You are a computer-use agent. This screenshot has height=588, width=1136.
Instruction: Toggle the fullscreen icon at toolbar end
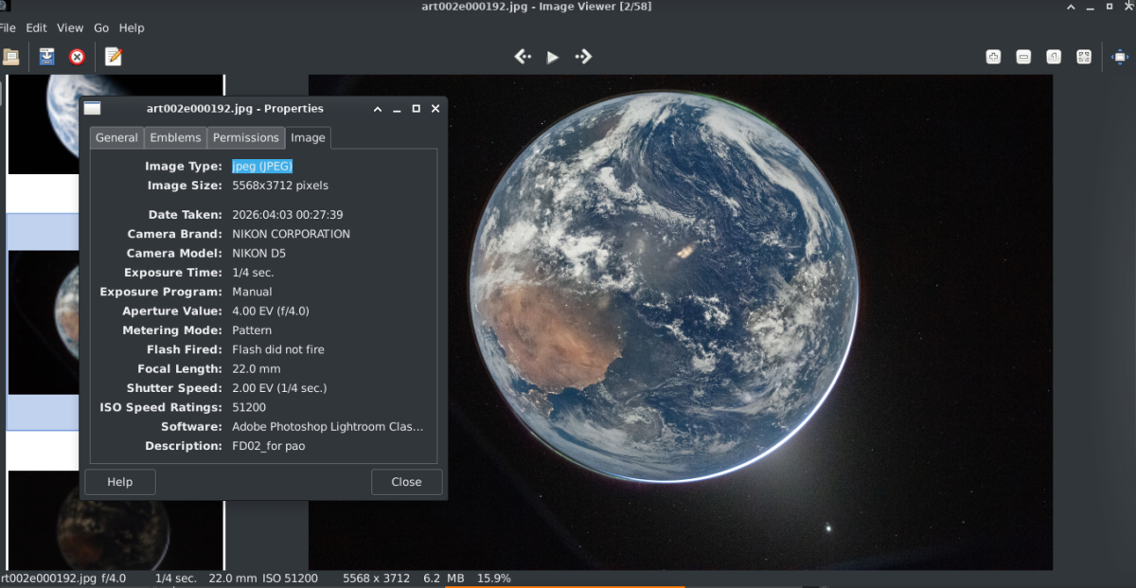pos(1119,57)
